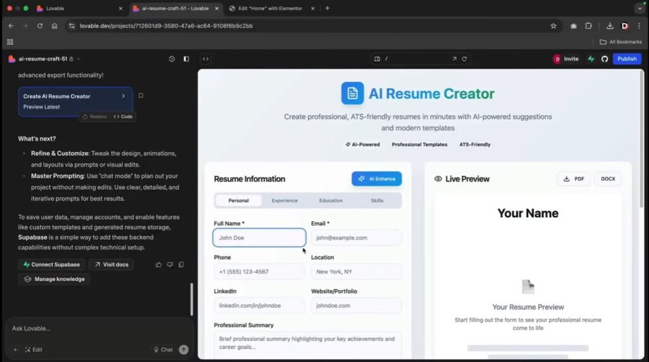Focus the Professional Summary text area
The width and height of the screenshot is (649, 362).
pos(307,345)
